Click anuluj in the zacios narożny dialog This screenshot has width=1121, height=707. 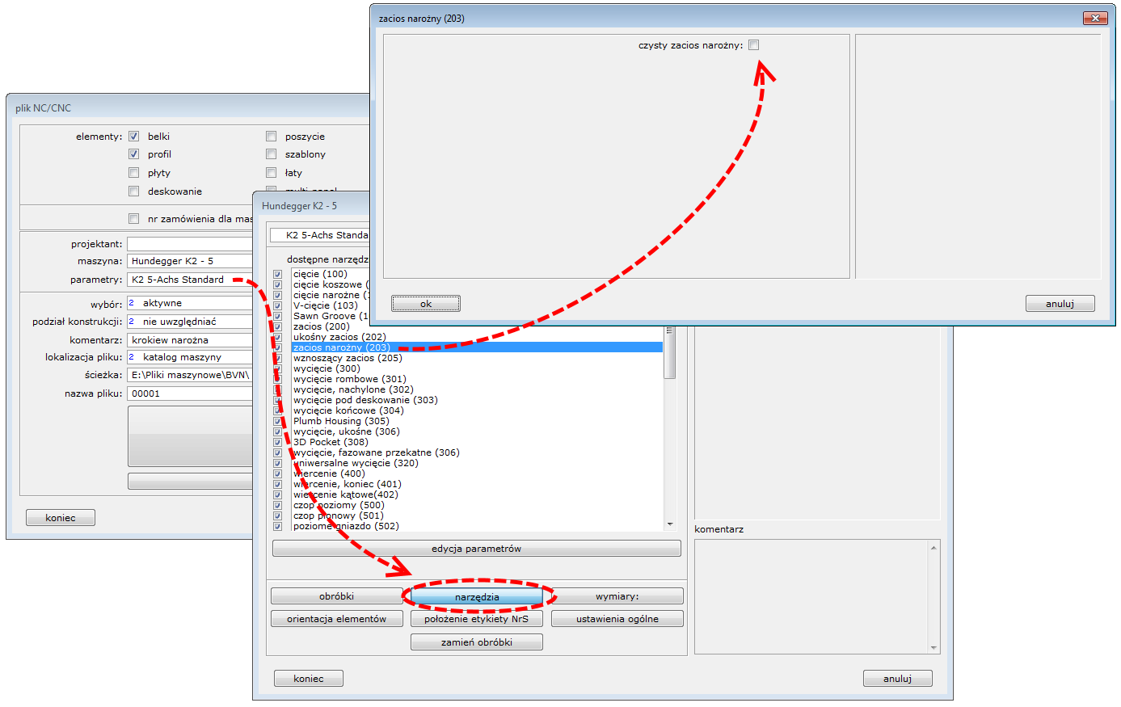coord(1060,304)
